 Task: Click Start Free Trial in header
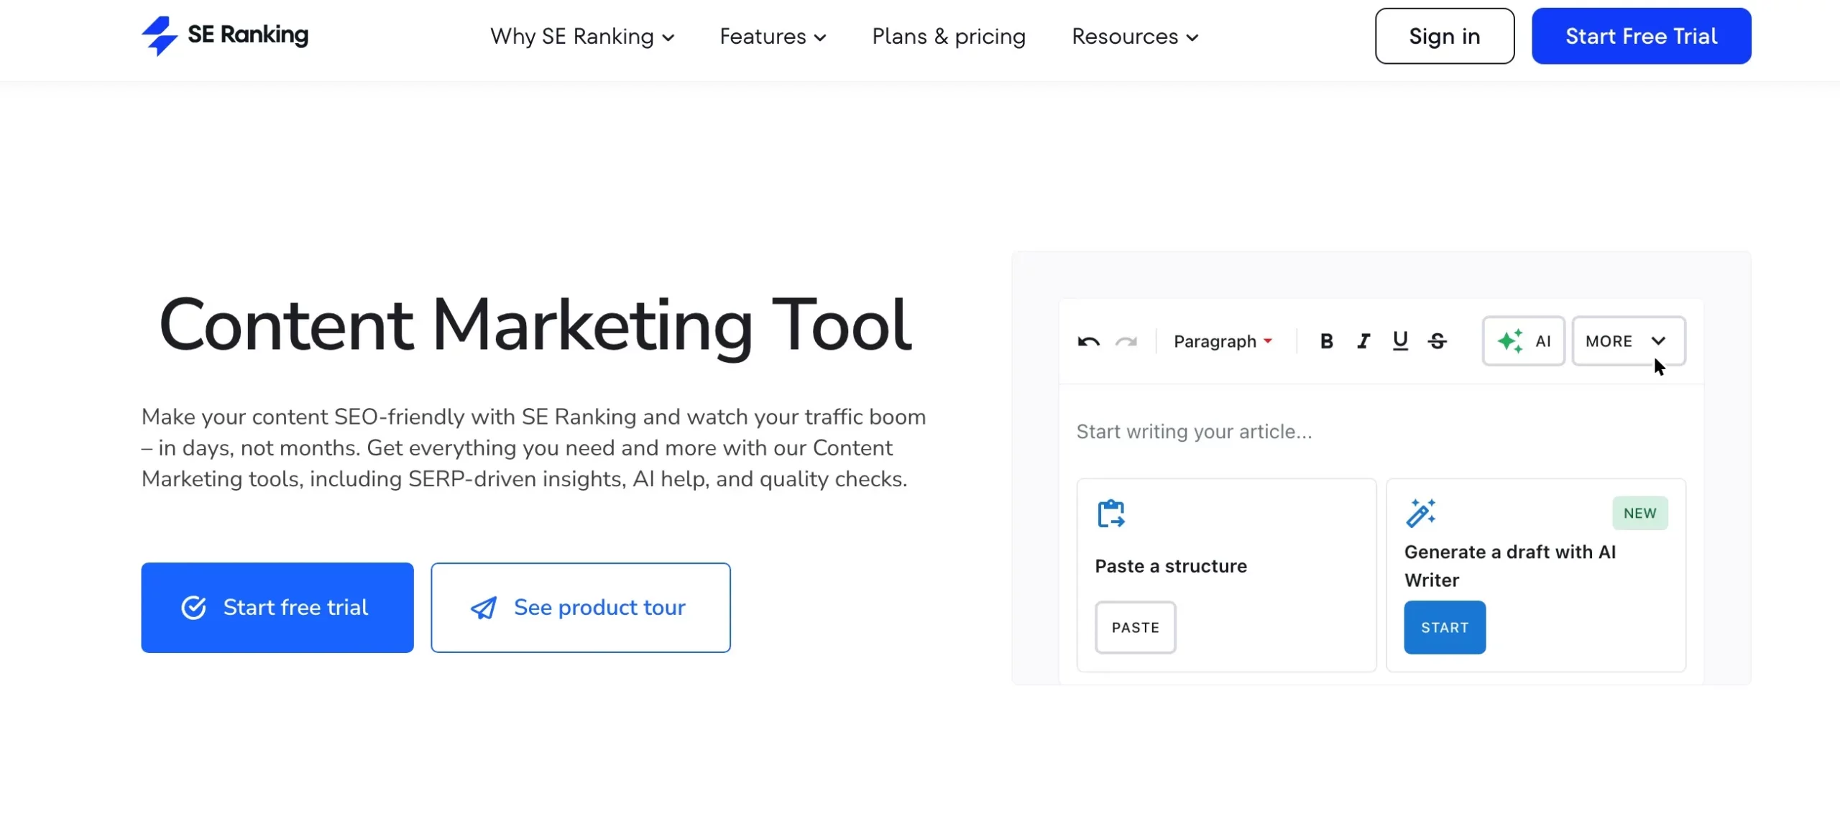coord(1642,37)
